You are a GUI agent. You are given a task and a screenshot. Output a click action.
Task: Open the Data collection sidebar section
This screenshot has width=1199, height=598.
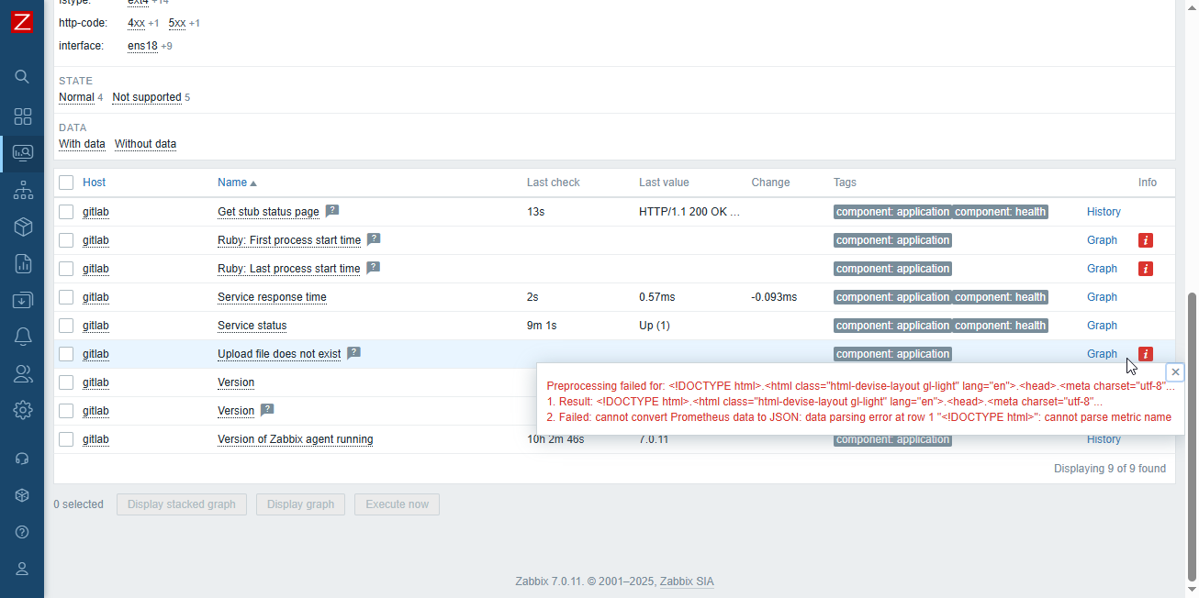coord(22,300)
